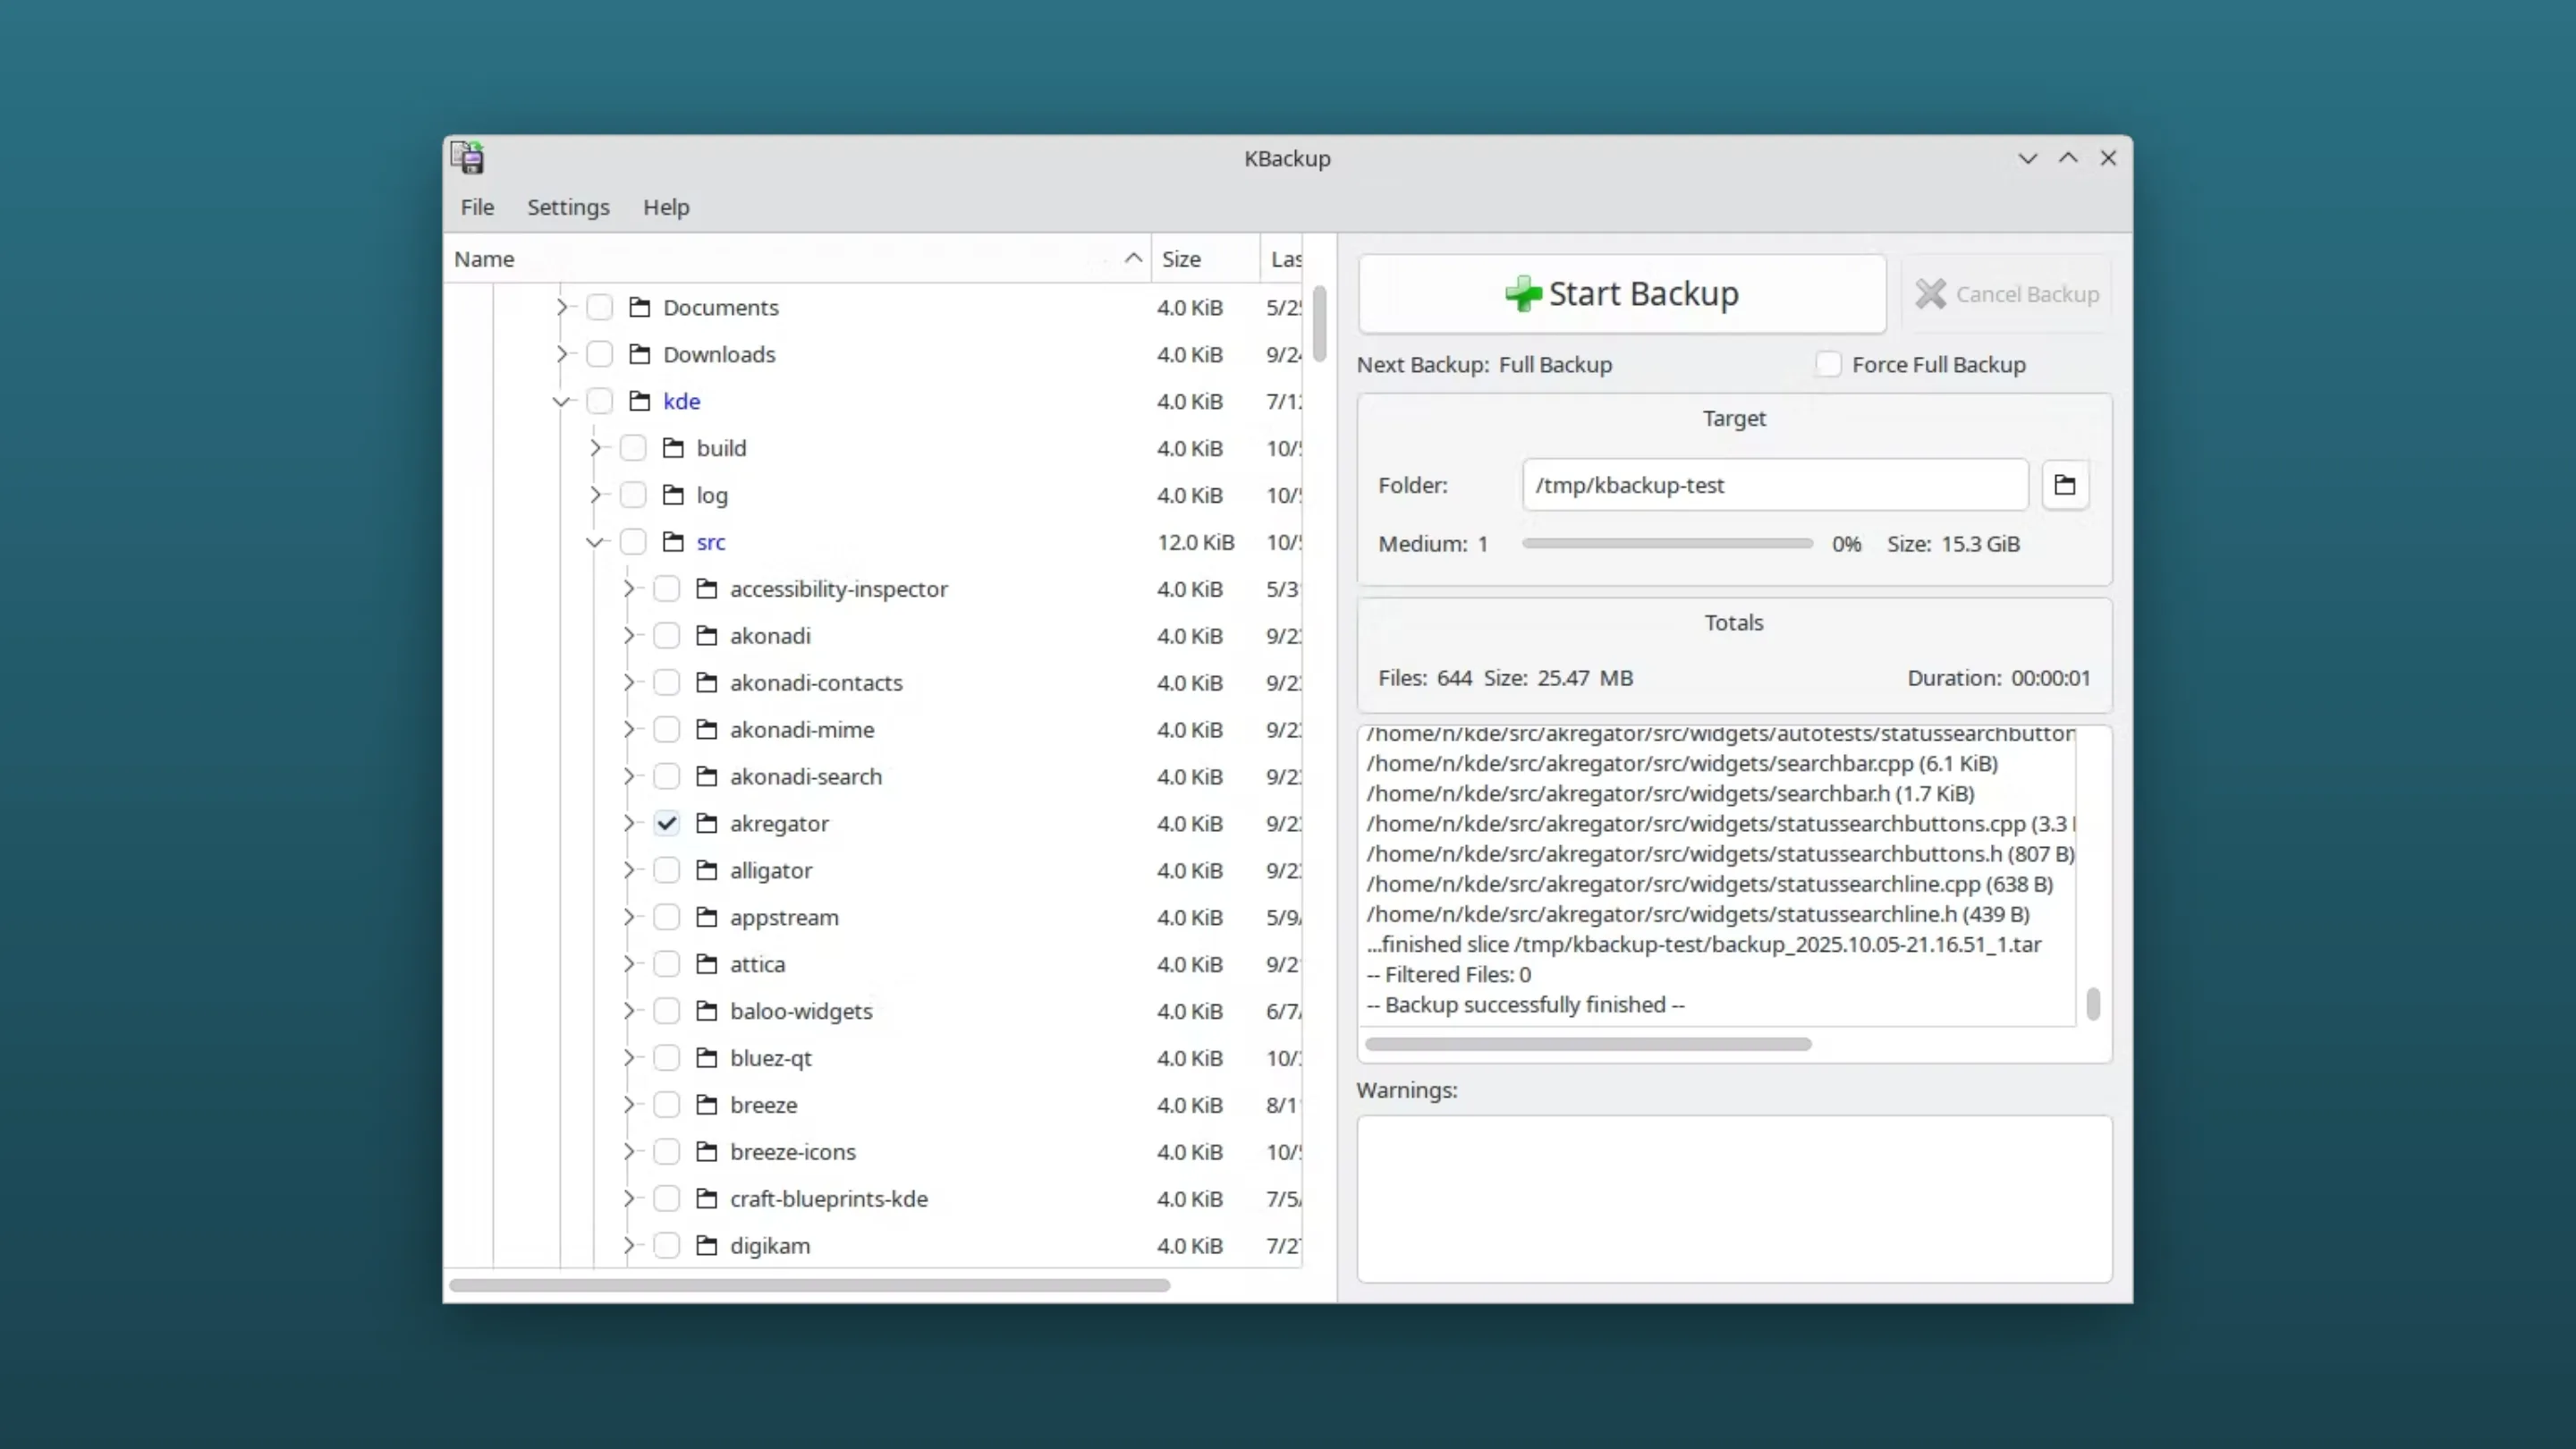This screenshot has height=1449, width=2576.
Task: Click the attica folder icon
Action: click(x=707, y=964)
